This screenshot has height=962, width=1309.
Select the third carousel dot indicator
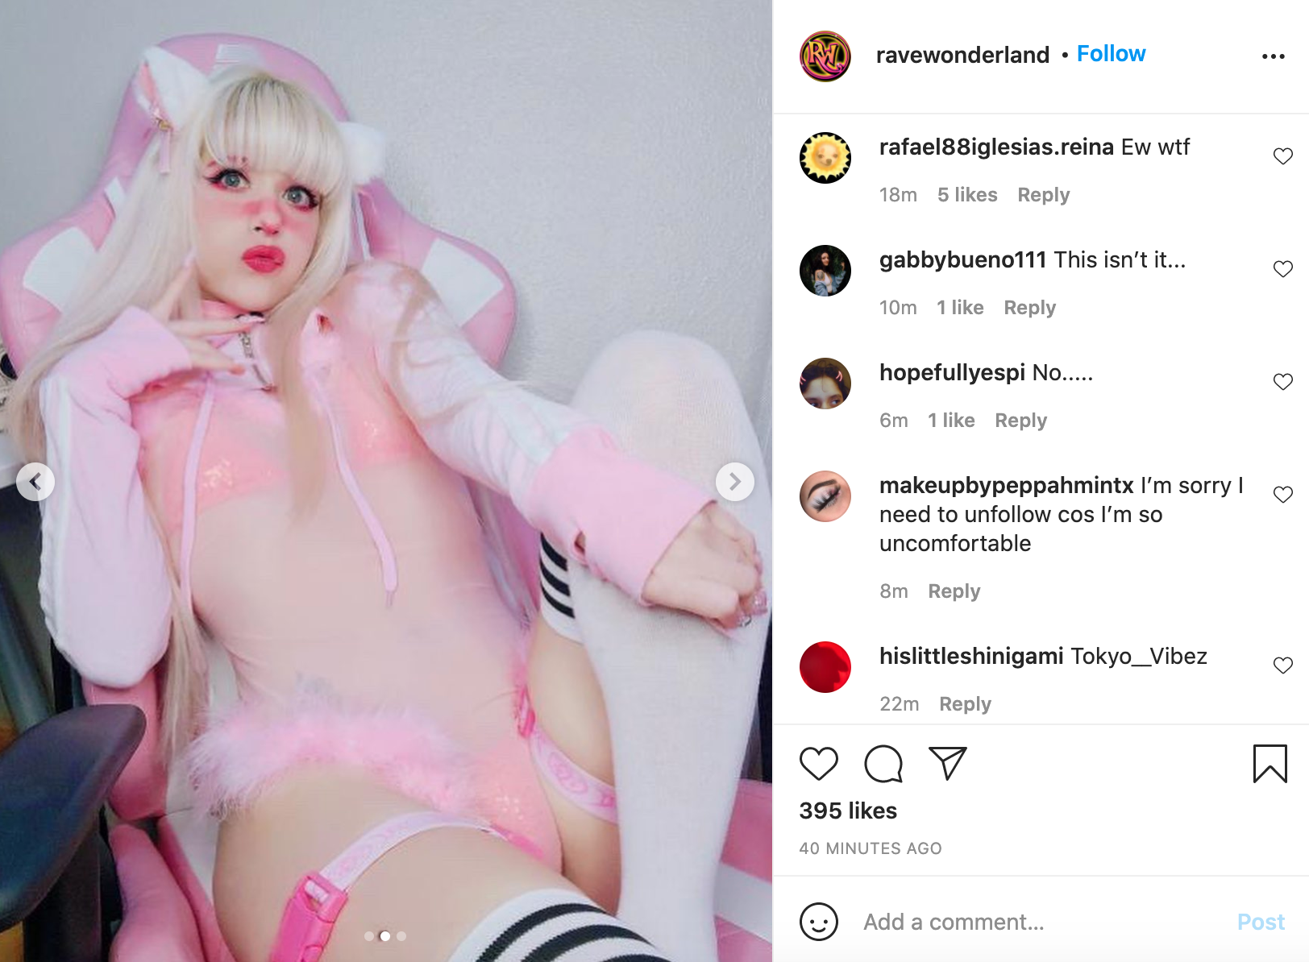(401, 936)
